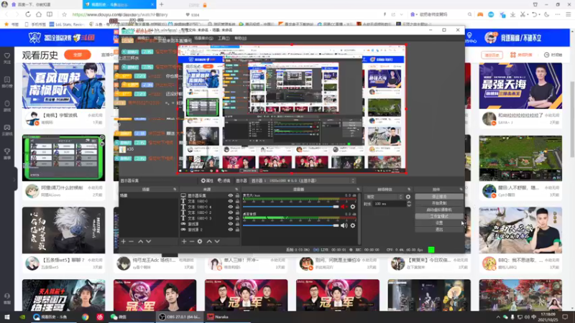Toggle visibility of 文本 (GDI+) 3 source
Viewport: 575px width, 323px height.
[230, 218]
